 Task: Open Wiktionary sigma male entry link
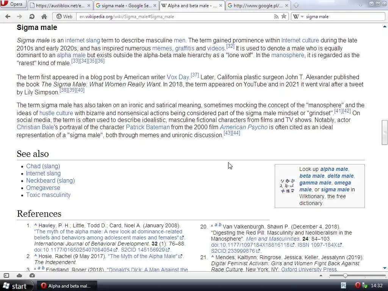click(x=335, y=189)
